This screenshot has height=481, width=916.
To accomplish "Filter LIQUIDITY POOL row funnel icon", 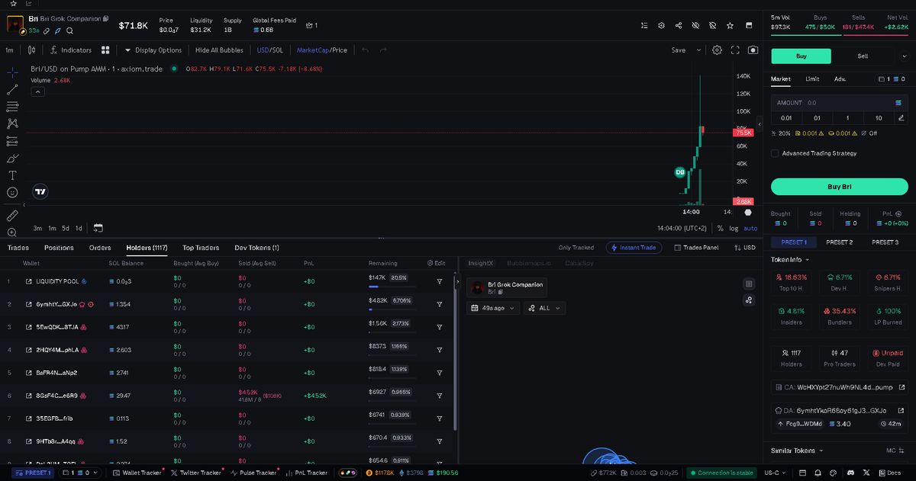I will [x=440, y=281].
